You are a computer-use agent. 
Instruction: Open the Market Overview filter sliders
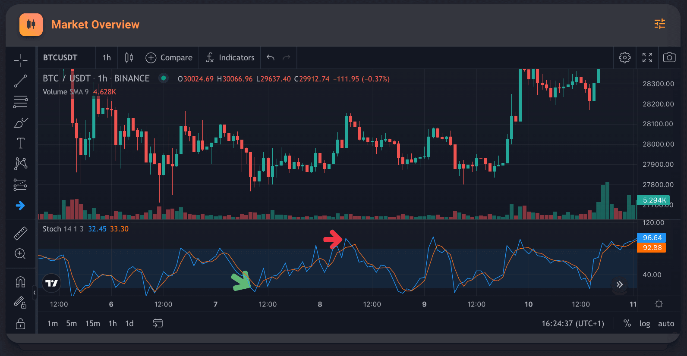[x=659, y=24]
